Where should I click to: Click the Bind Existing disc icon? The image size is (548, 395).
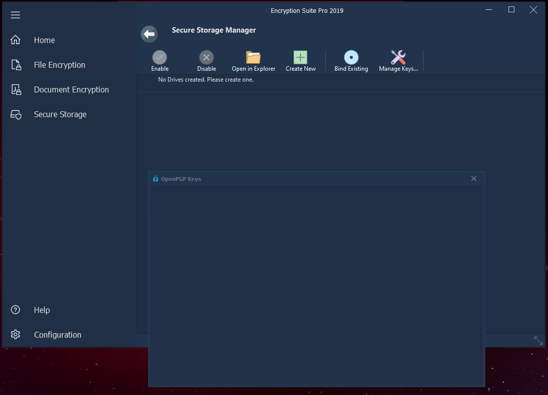coord(351,57)
